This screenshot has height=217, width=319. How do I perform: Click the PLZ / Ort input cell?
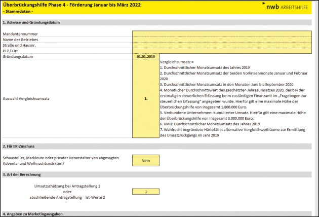222,51
